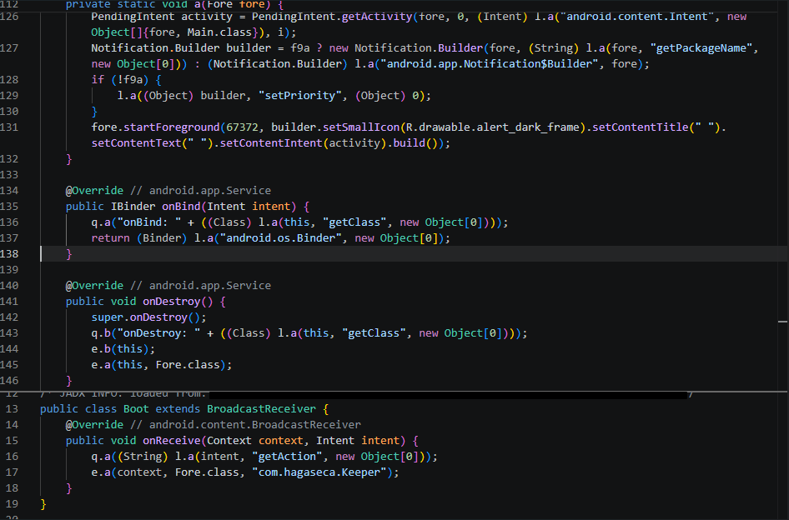
Task: Click line number 138 in the gutter
Action: coord(9,254)
